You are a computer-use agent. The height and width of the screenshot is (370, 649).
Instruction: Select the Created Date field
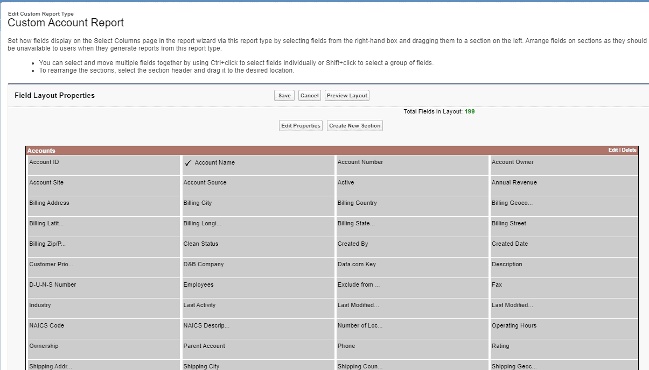[x=564, y=247]
